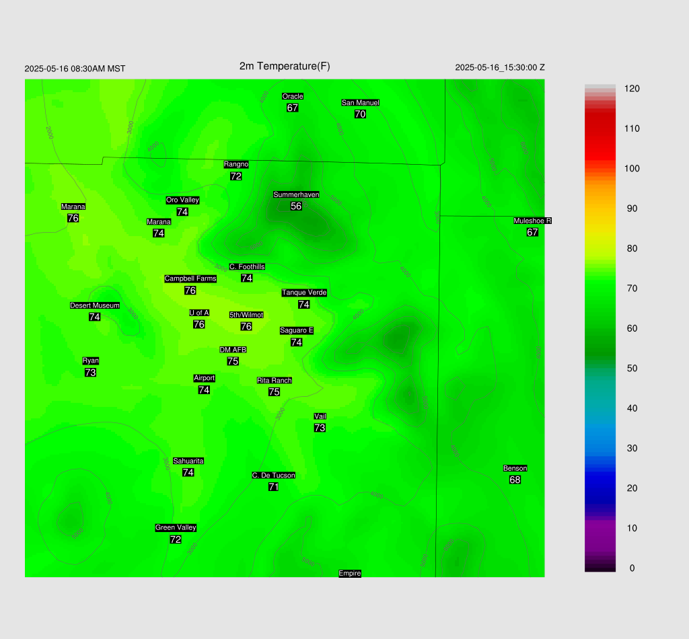Click the 76 reading under Campbell Farms
Screen dimensions: 689x639
190,291
